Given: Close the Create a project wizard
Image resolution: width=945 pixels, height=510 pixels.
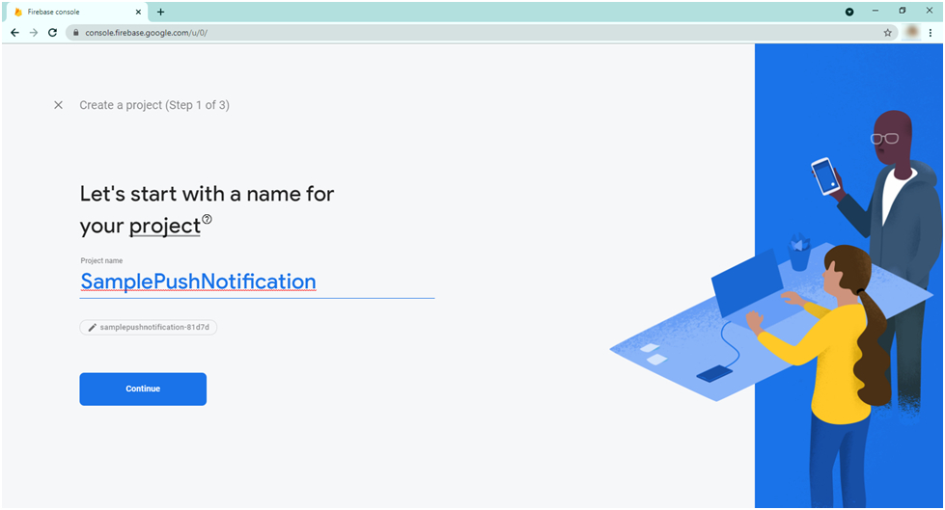Looking at the screenshot, I should pos(58,105).
